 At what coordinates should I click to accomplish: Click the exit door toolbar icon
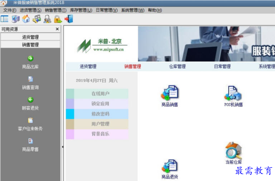click(x=69, y=19)
